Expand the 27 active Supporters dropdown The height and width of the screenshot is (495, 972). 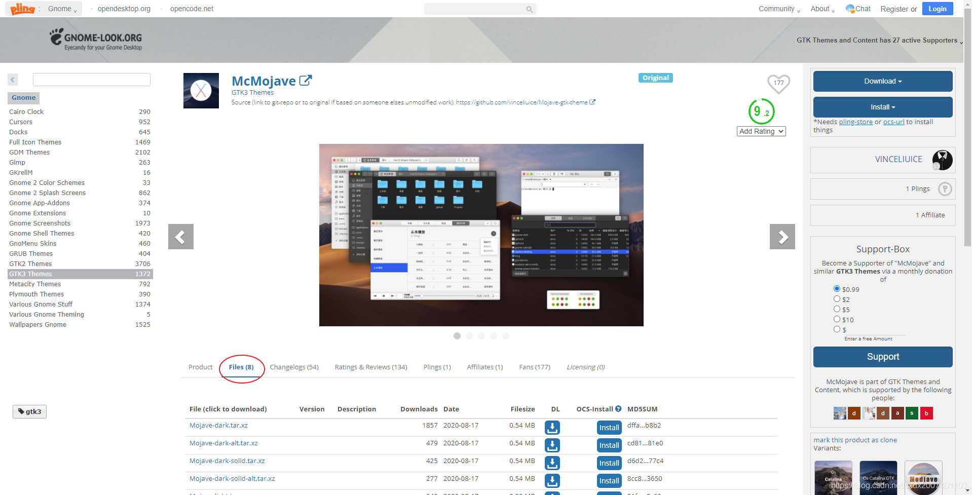[x=880, y=41]
